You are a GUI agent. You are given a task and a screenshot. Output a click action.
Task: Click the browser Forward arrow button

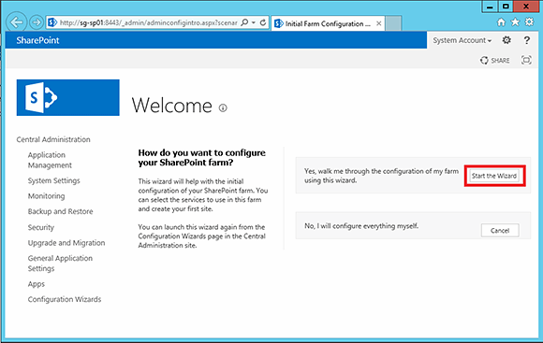[x=36, y=22]
